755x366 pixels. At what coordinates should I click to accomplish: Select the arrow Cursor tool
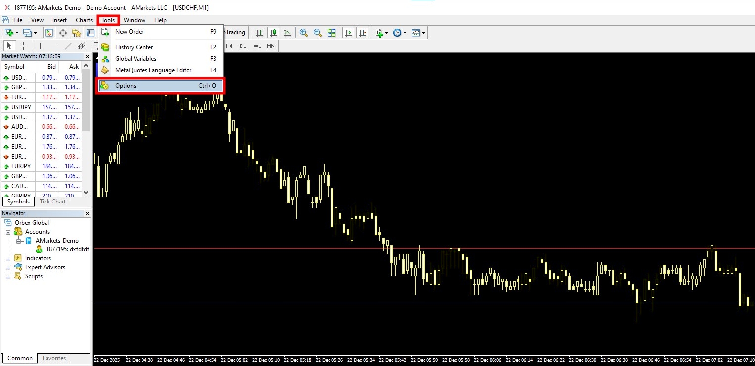9,46
